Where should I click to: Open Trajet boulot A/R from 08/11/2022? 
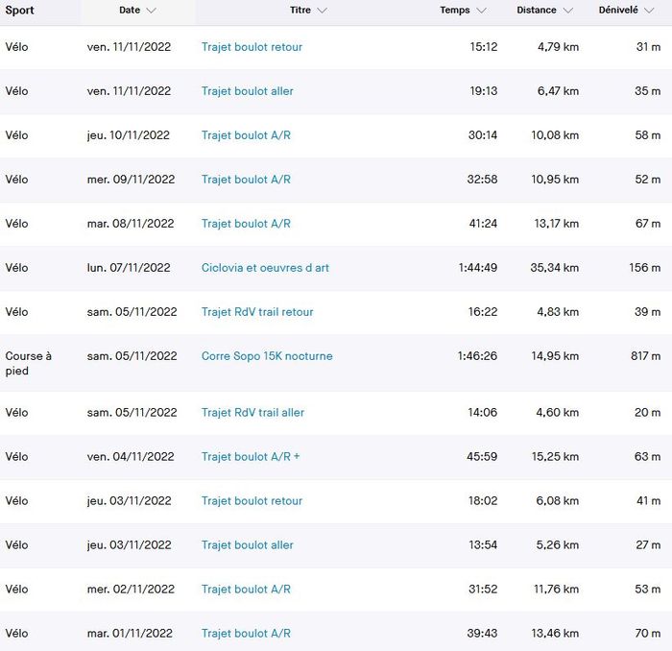tap(246, 224)
